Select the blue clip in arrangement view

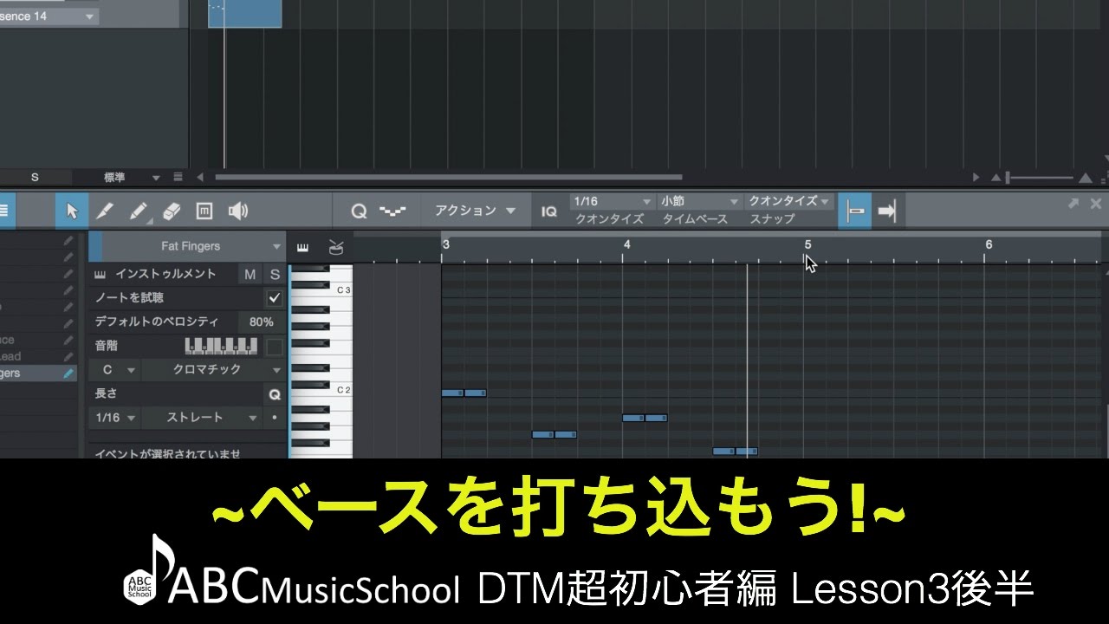pos(244,14)
